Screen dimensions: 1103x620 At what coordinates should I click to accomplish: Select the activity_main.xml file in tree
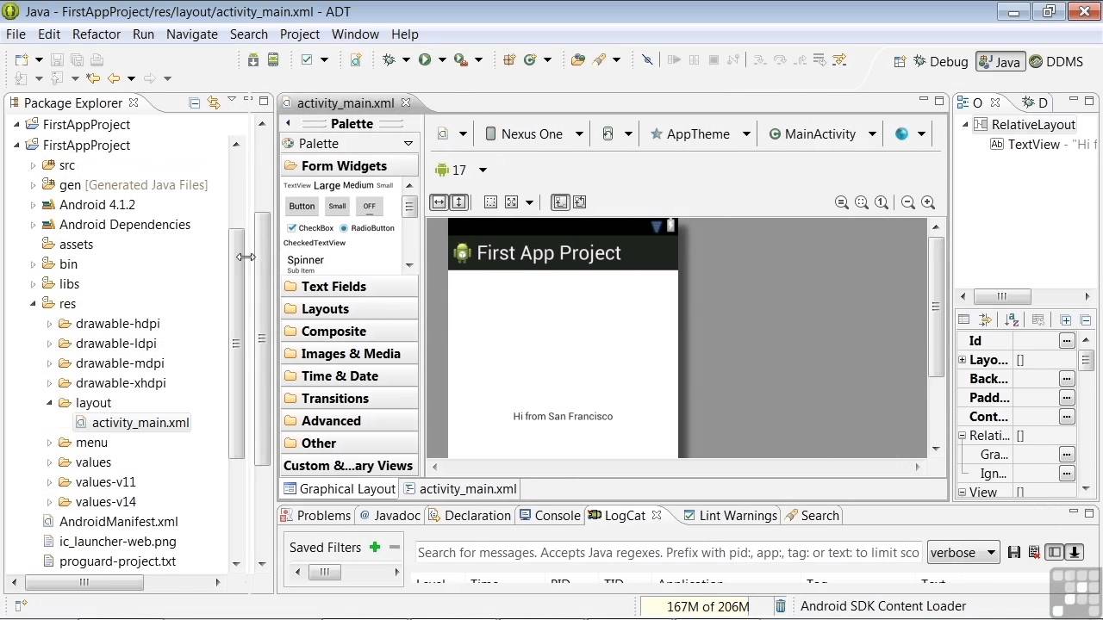click(x=133, y=423)
